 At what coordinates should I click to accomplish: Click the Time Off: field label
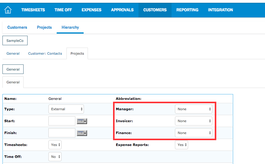13,157
